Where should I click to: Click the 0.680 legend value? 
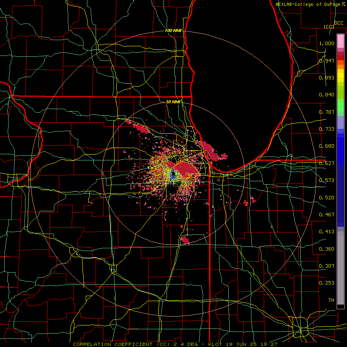pos(327,146)
